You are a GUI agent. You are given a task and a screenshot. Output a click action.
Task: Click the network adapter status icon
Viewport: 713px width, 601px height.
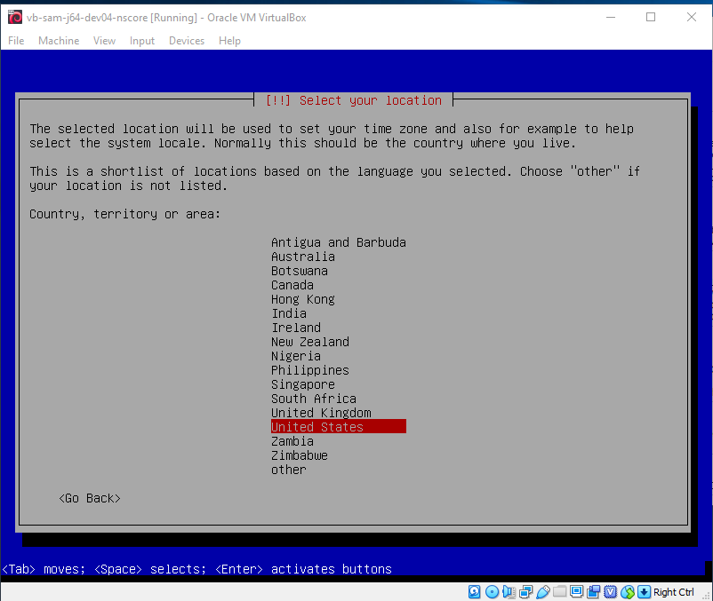525,591
